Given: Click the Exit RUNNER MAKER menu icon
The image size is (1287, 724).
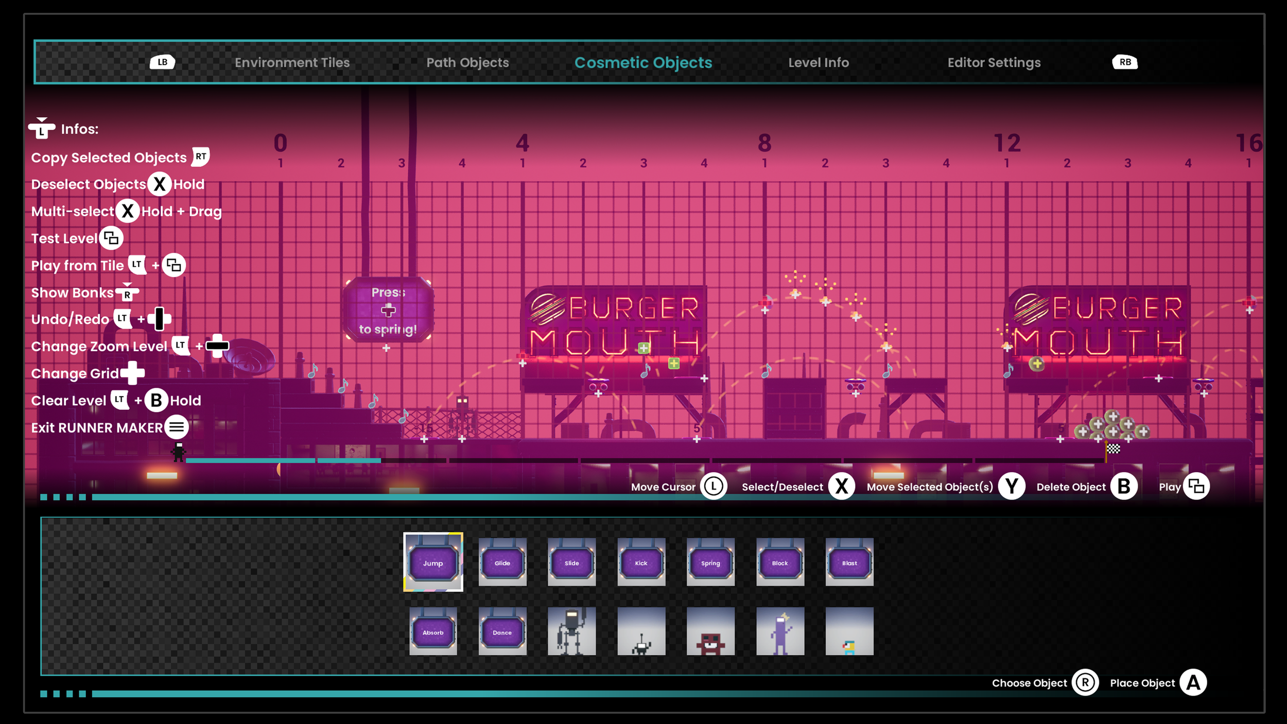Looking at the screenshot, I should tap(177, 427).
